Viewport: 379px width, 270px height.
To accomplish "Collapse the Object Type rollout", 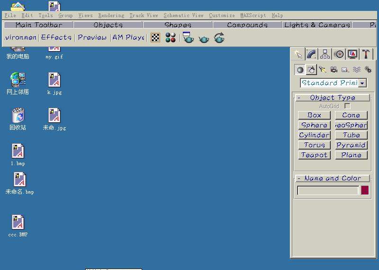I will [333, 98].
